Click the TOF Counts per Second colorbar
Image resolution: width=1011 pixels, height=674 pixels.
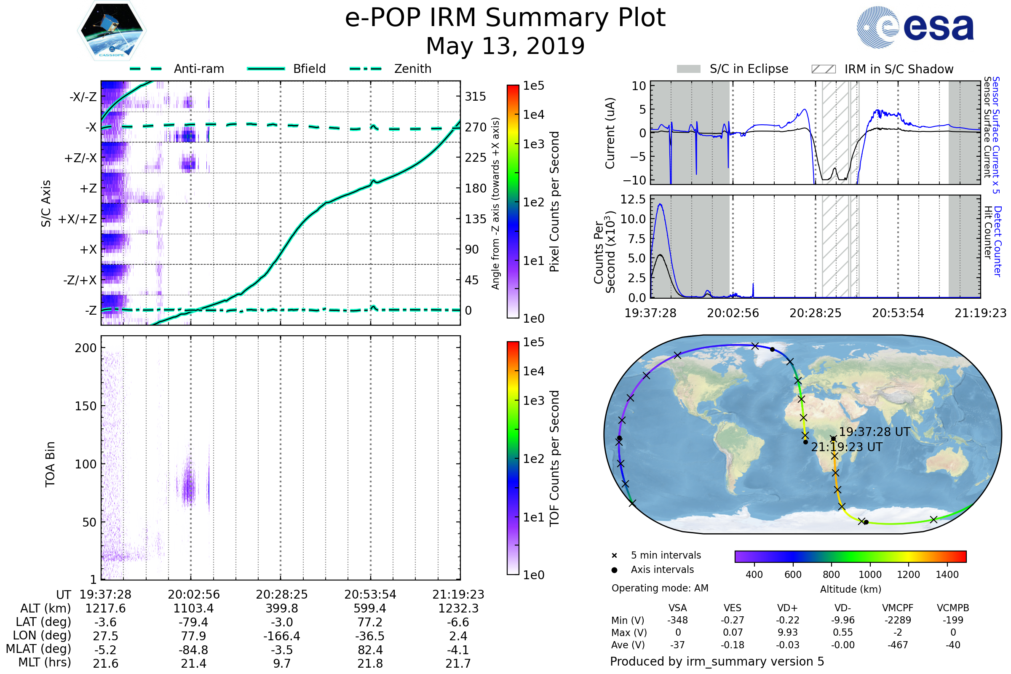click(x=513, y=458)
